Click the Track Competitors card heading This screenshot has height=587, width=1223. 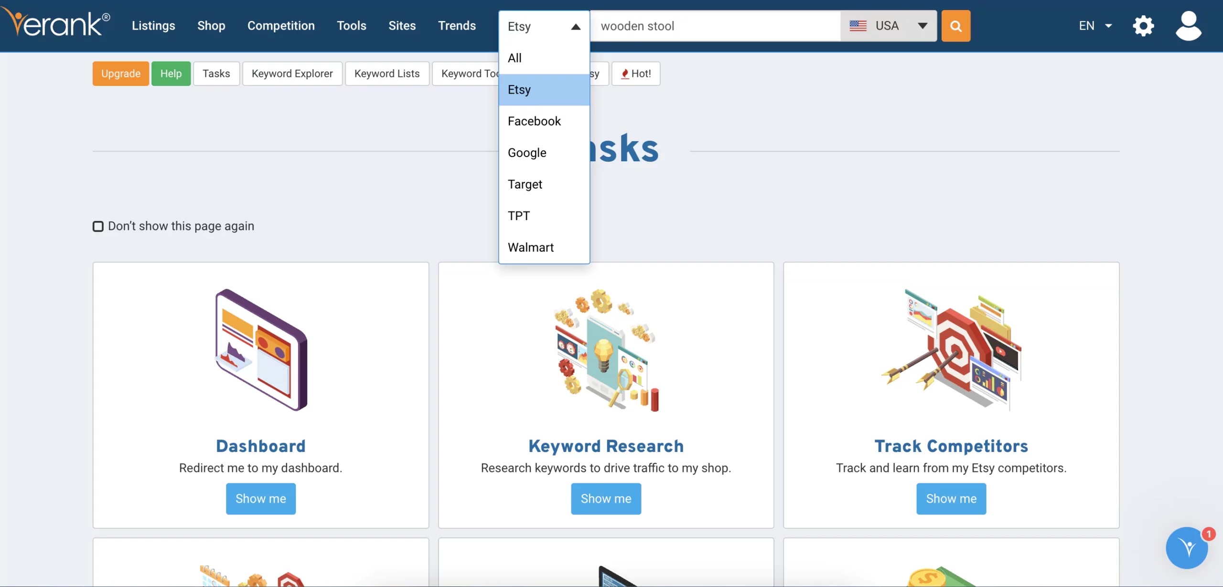[x=951, y=446]
